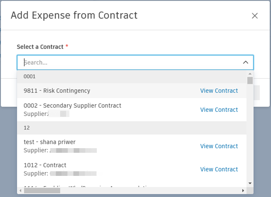Pick the test - shana priwer contract

click(50, 142)
